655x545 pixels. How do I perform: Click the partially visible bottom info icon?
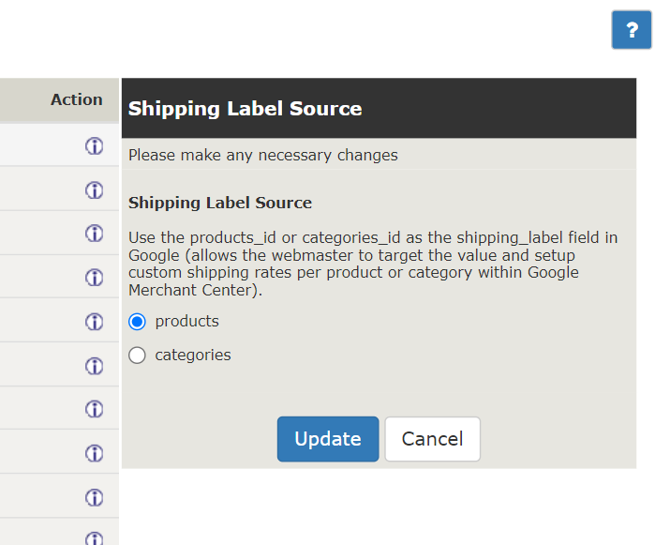(95, 538)
